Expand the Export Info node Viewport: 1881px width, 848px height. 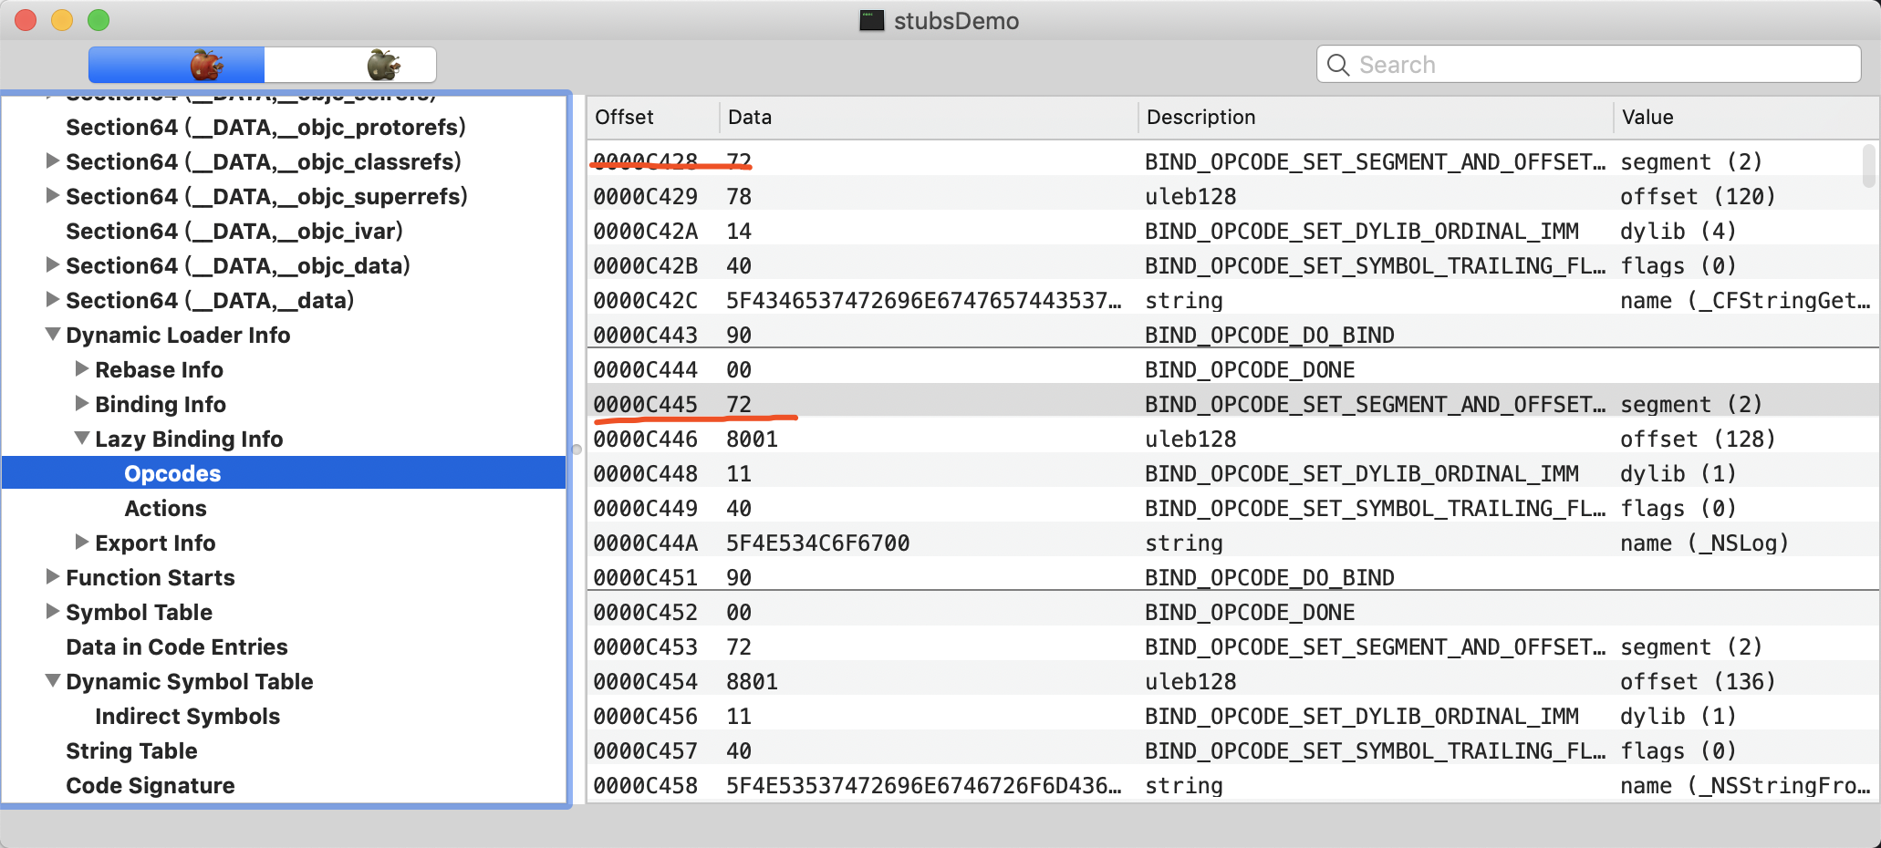coord(82,543)
